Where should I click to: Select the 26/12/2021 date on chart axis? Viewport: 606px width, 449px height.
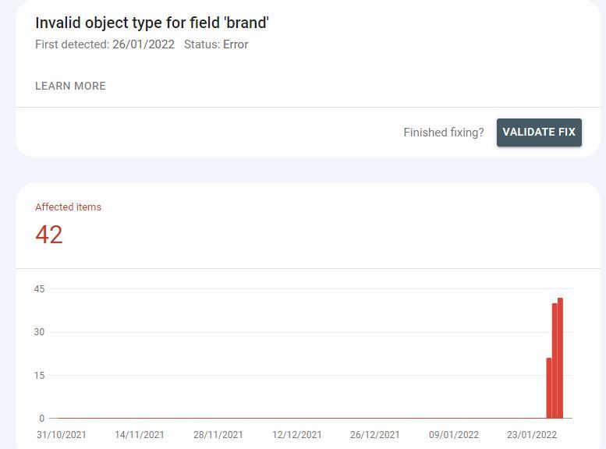point(375,435)
